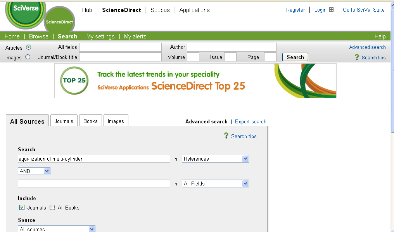Screen dimensions: 394x232
Task: Click the Register link
Action: click(295, 10)
